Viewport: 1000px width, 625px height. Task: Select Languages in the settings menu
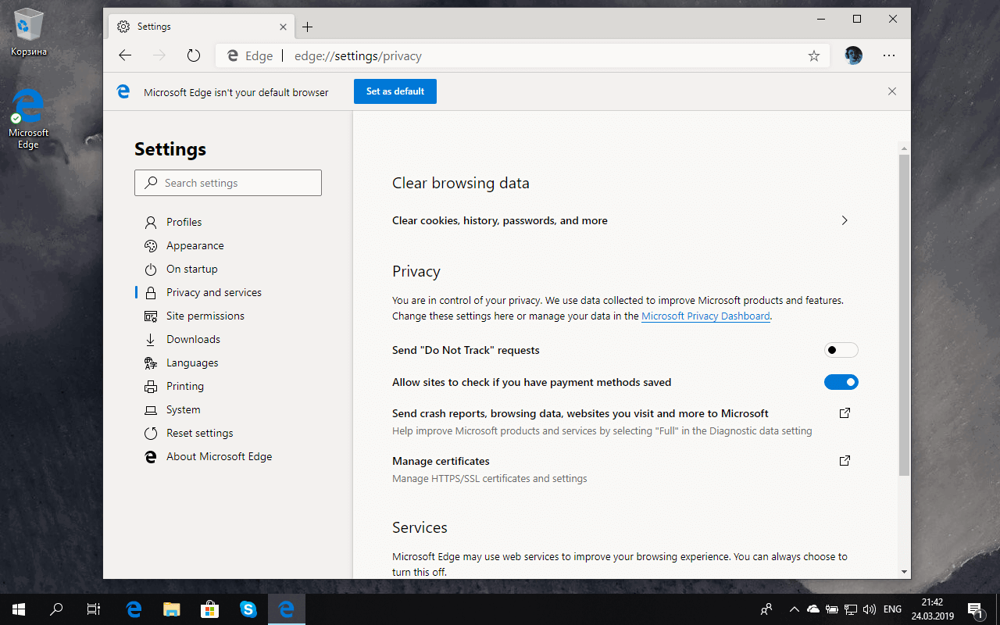pyautogui.click(x=192, y=362)
